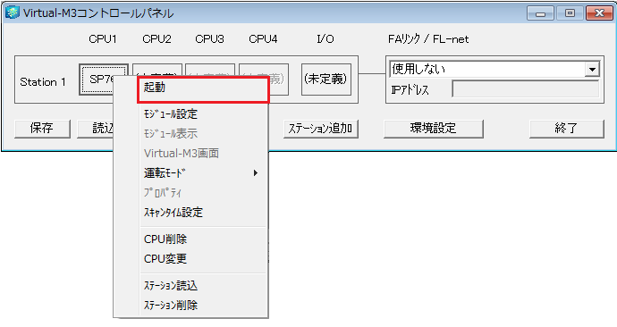
Task: Click the 読込 button
Action: [x=95, y=129]
